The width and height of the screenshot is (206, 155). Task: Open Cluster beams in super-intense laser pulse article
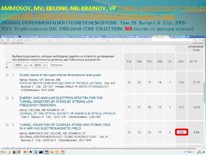pos(60,75)
